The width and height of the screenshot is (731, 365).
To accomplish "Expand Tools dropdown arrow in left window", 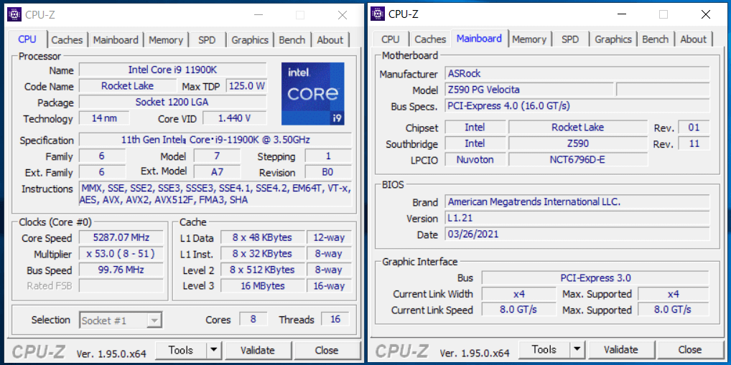I will [x=213, y=350].
